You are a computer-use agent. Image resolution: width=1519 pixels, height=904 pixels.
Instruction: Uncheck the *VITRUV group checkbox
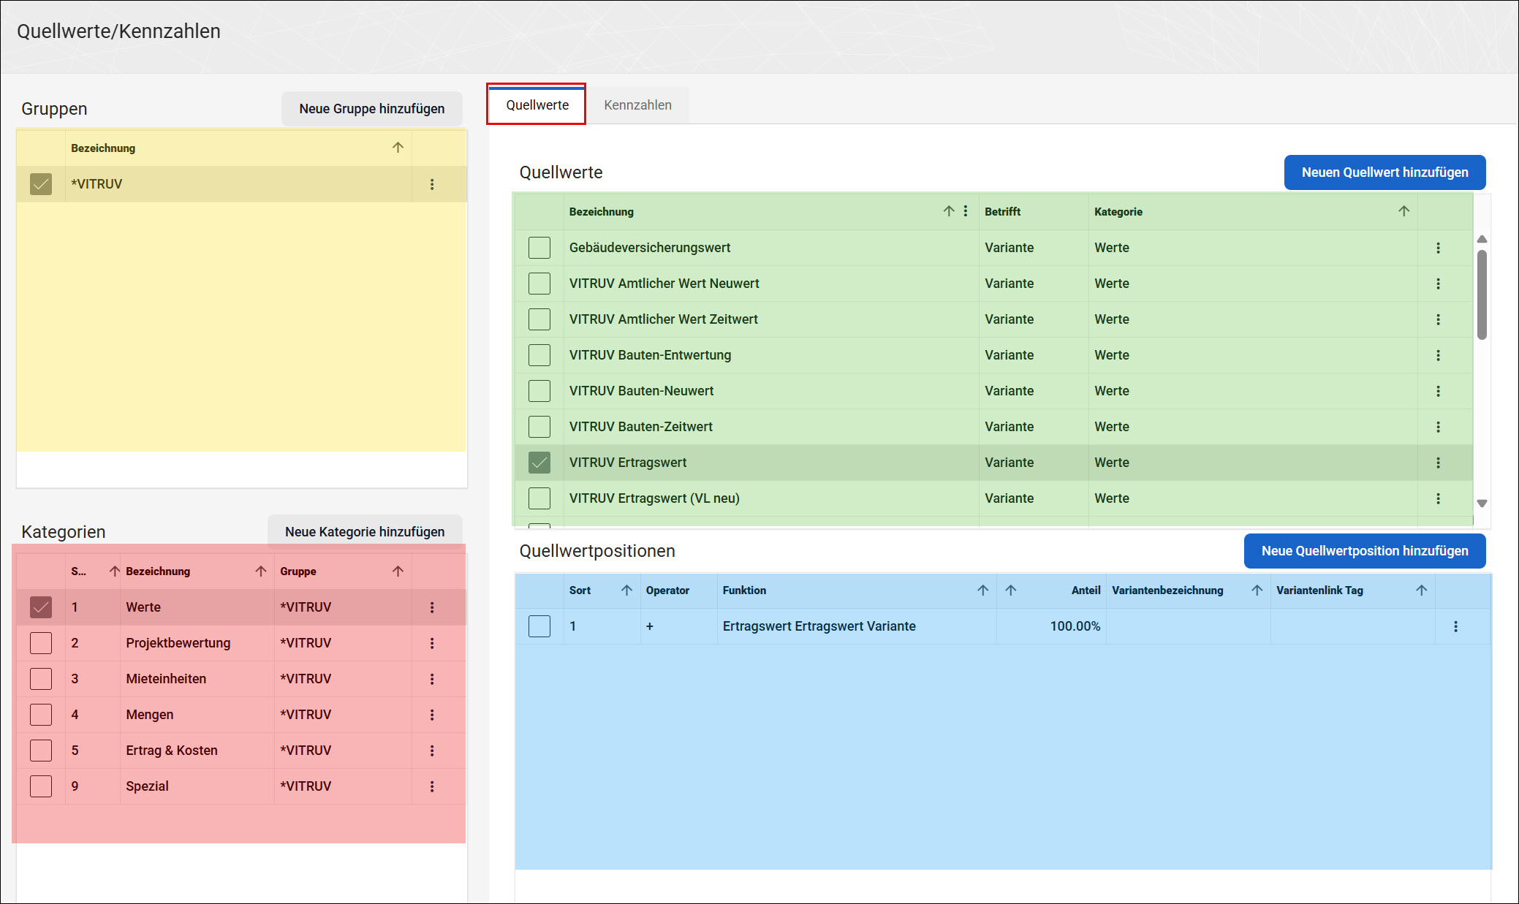pos(41,184)
